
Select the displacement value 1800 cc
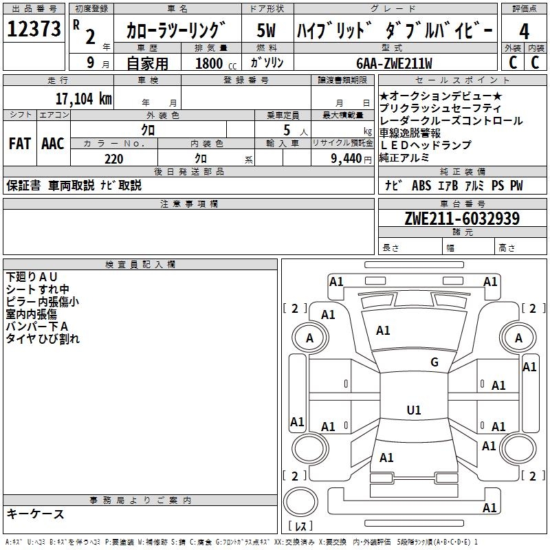(x=213, y=63)
